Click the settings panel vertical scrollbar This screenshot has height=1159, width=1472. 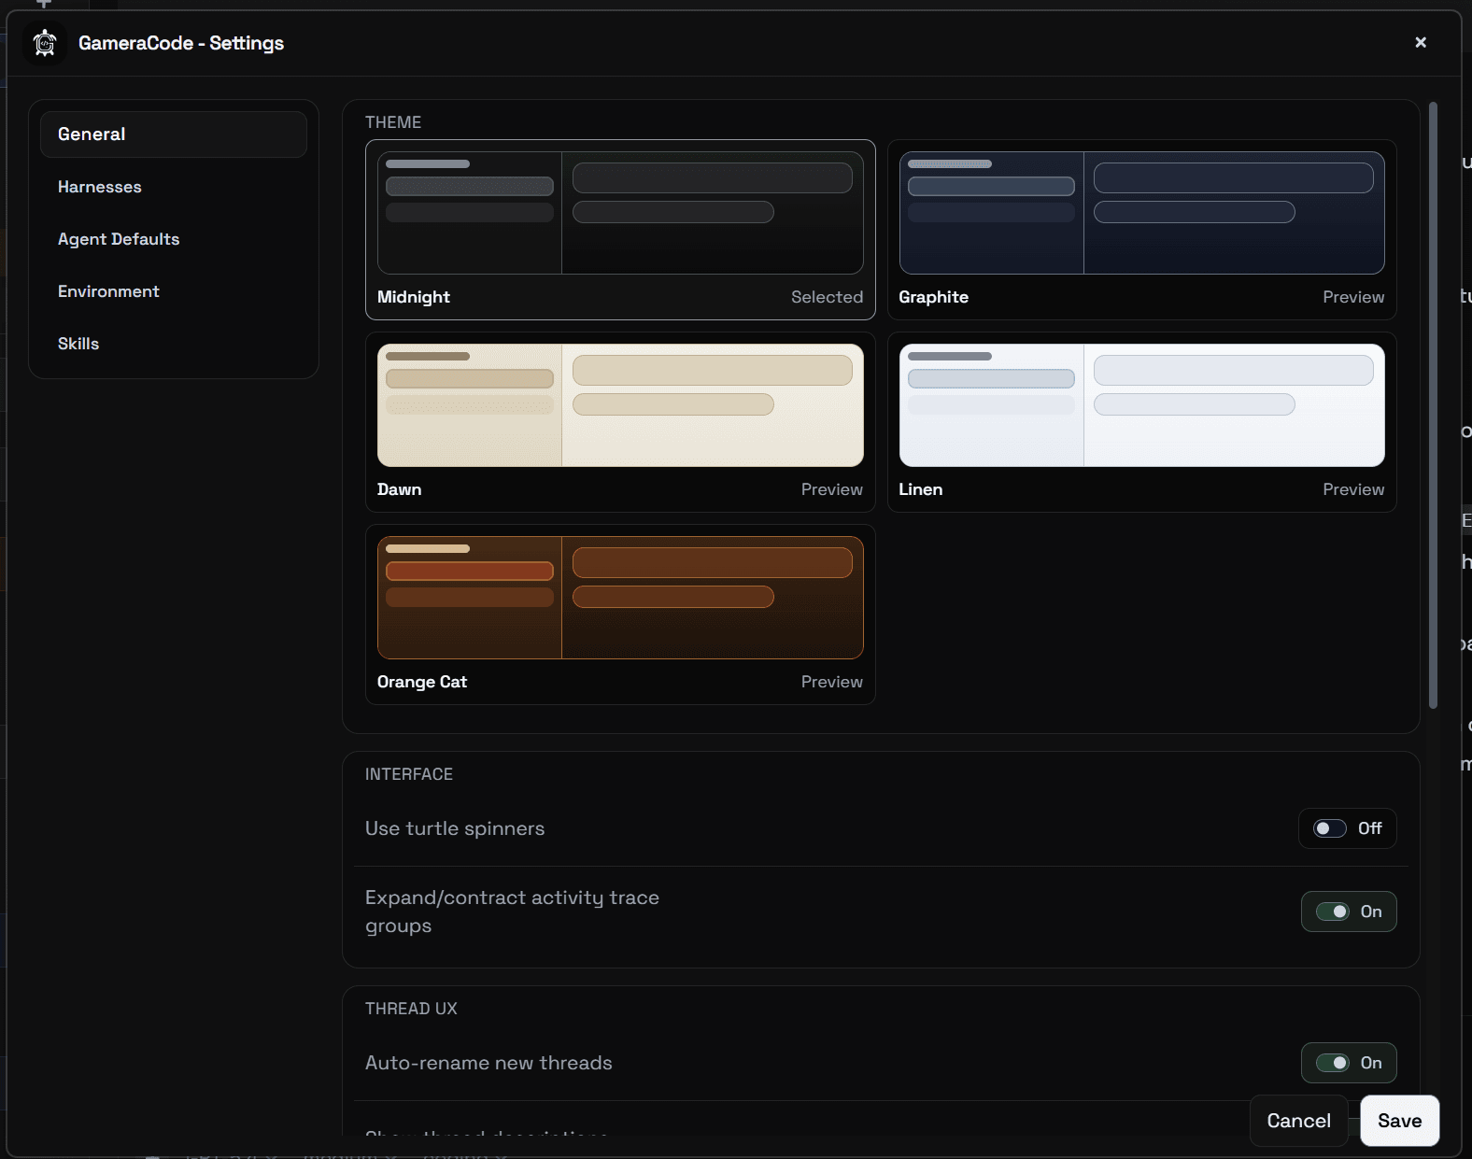pos(1433,405)
